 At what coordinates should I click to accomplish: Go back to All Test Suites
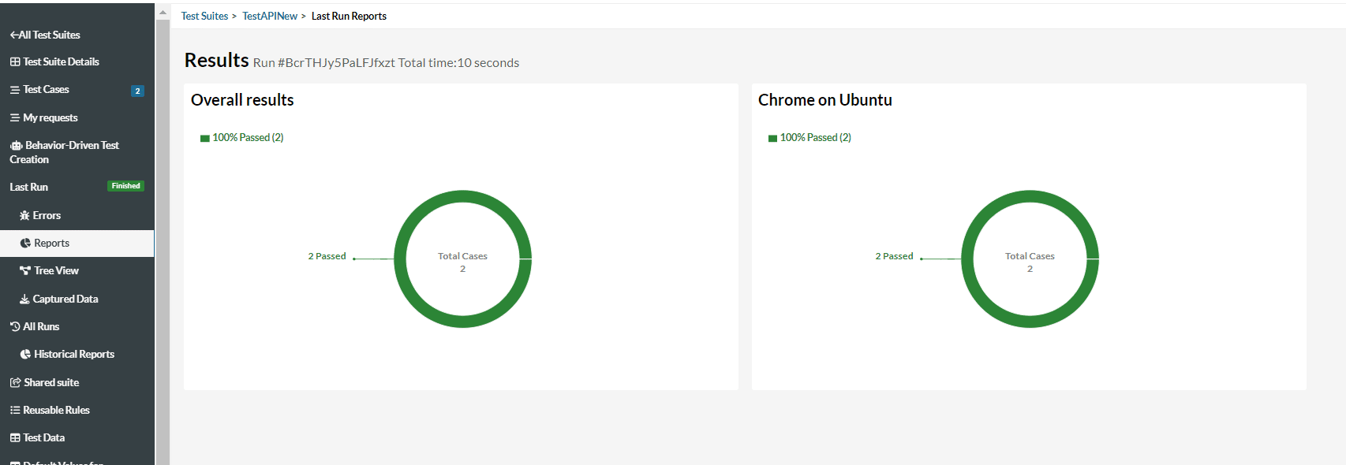tap(45, 35)
